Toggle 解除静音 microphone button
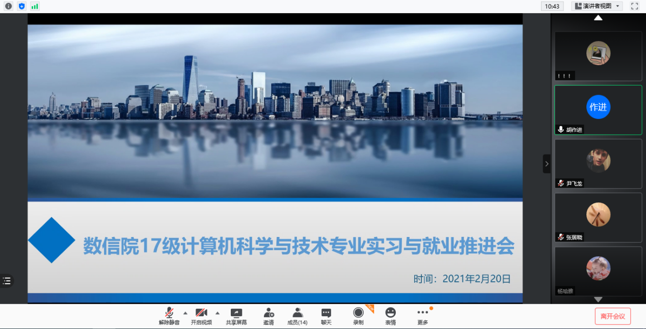 click(169, 316)
